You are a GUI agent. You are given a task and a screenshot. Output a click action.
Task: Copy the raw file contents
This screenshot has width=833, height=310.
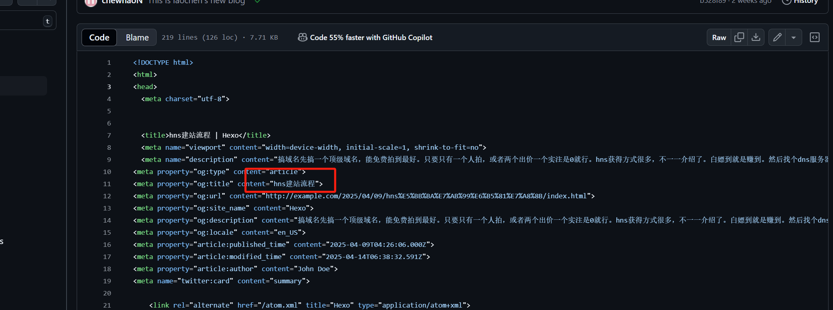[x=739, y=37]
